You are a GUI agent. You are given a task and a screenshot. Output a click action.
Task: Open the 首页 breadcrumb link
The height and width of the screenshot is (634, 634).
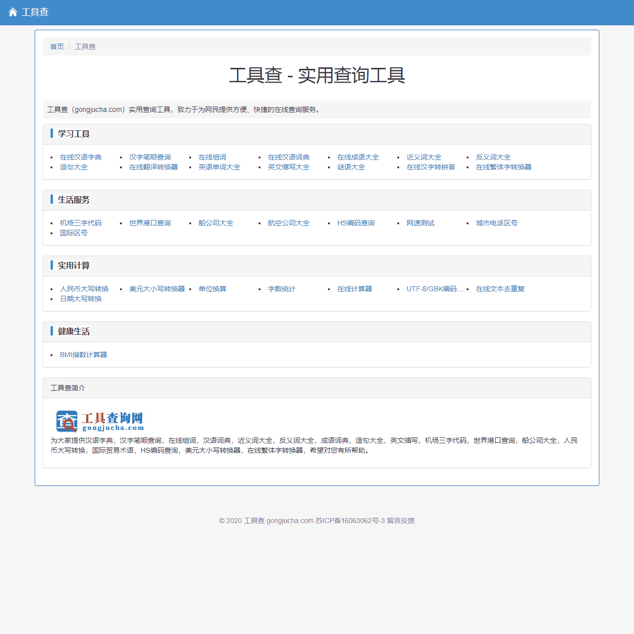coord(56,46)
